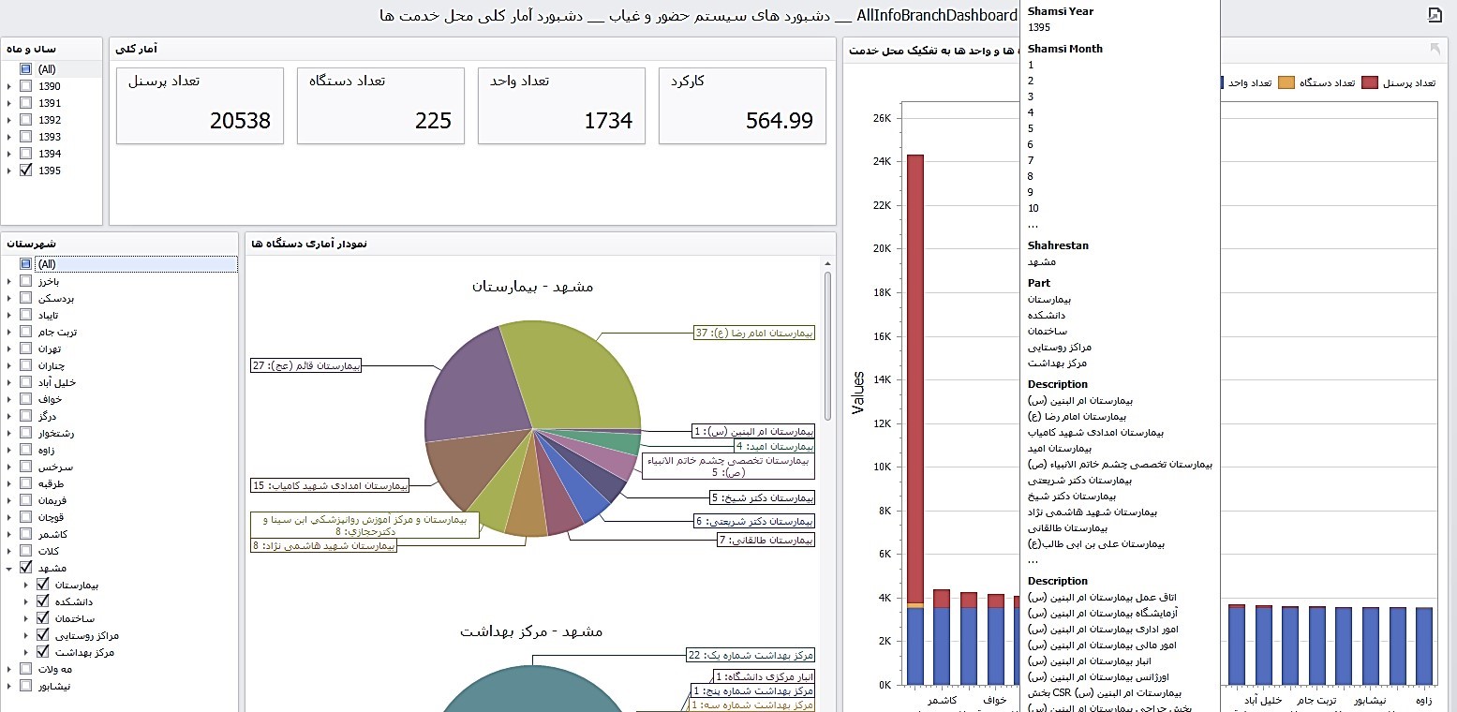The width and height of the screenshot is (1457, 712).
Task: Expand the نیشابور tree node
Action: (x=9, y=686)
